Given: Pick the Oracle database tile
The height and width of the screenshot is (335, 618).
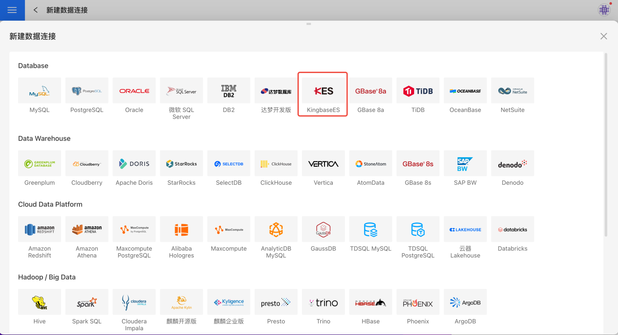Looking at the screenshot, I should tap(134, 91).
